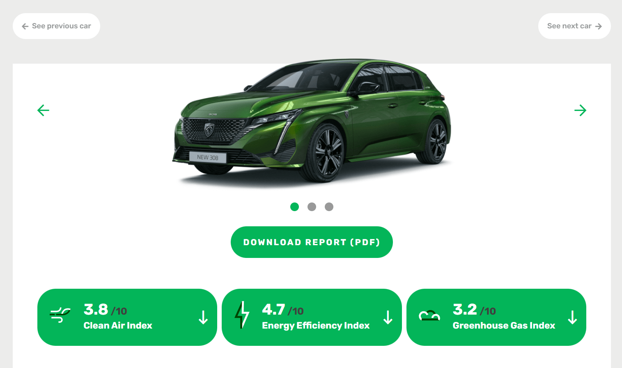Open the Clean Air Index card label
Viewport: 622px width, 368px height.
[x=118, y=325]
